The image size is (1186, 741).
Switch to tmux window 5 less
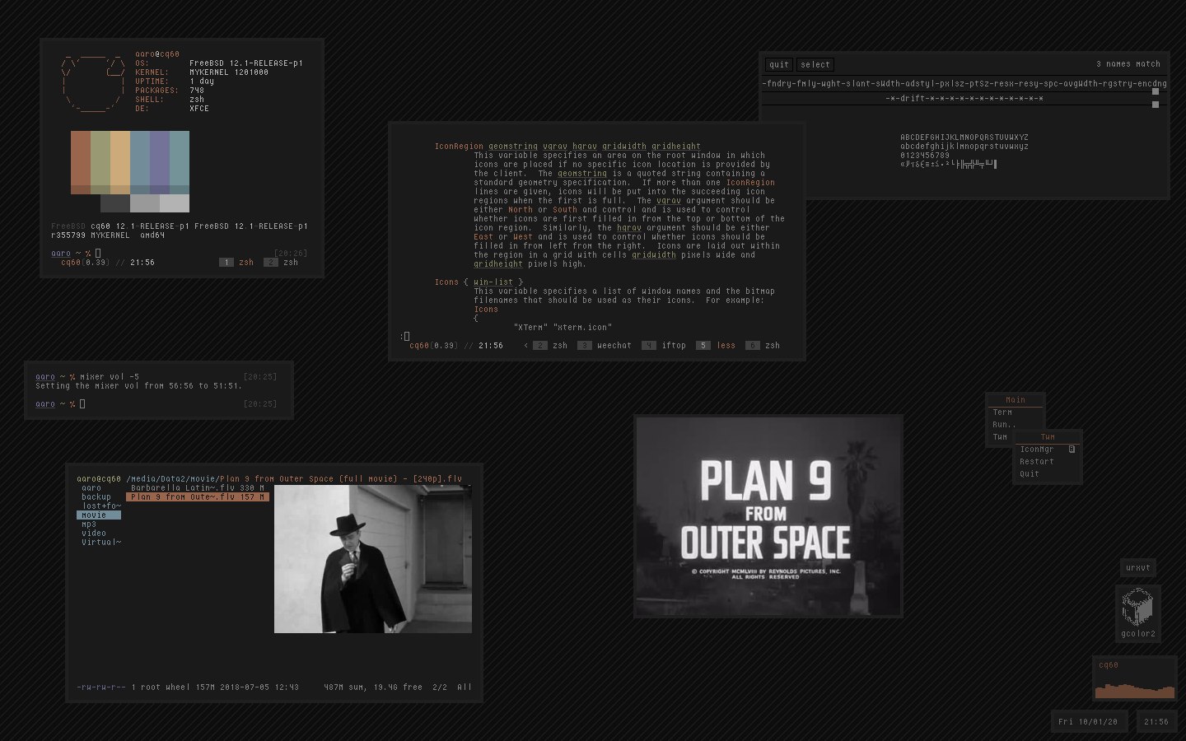tap(716, 346)
